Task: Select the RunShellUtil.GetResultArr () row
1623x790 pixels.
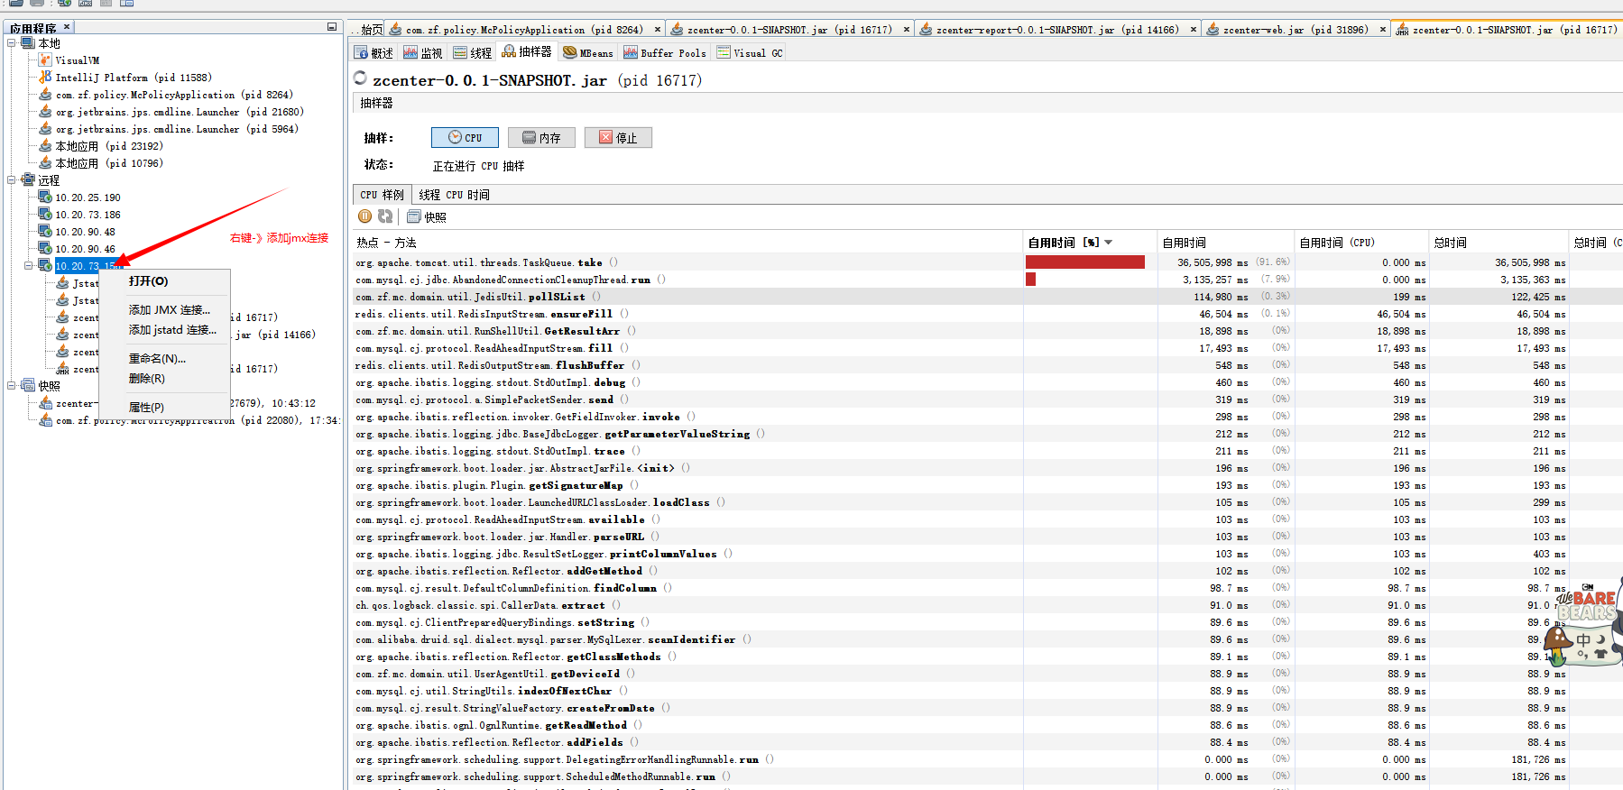Action: [x=987, y=331]
